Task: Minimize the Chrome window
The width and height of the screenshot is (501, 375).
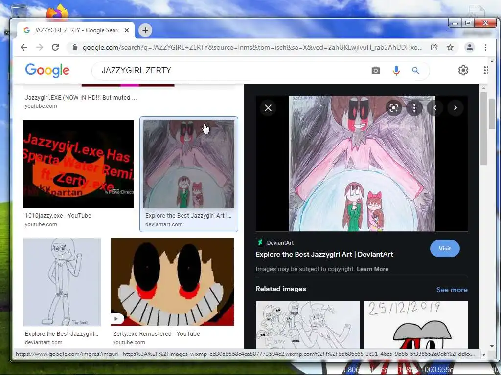Action: tap(455, 23)
